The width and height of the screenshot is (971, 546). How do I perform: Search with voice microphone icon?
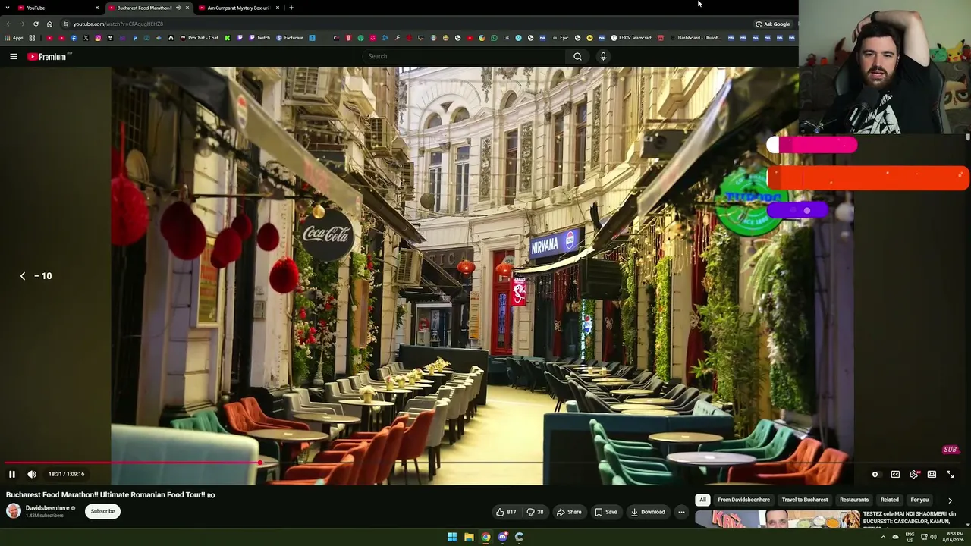pyautogui.click(x=603, y=56)
